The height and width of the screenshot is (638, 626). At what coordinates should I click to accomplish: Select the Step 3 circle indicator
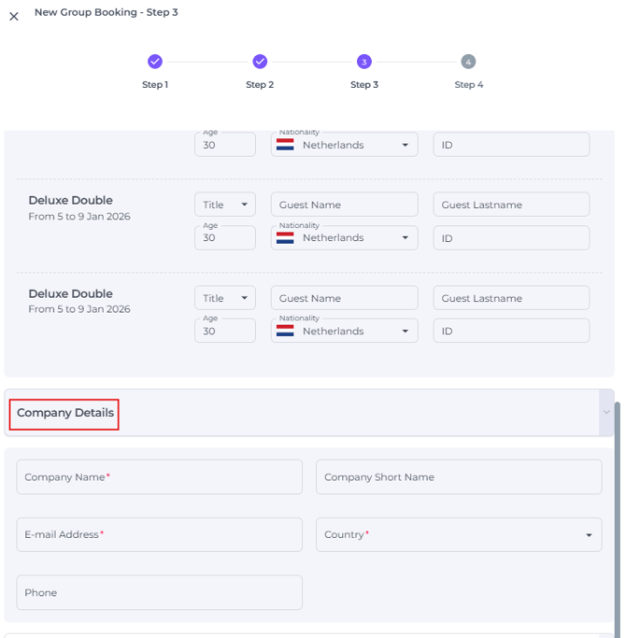click(x=364, y=62)
